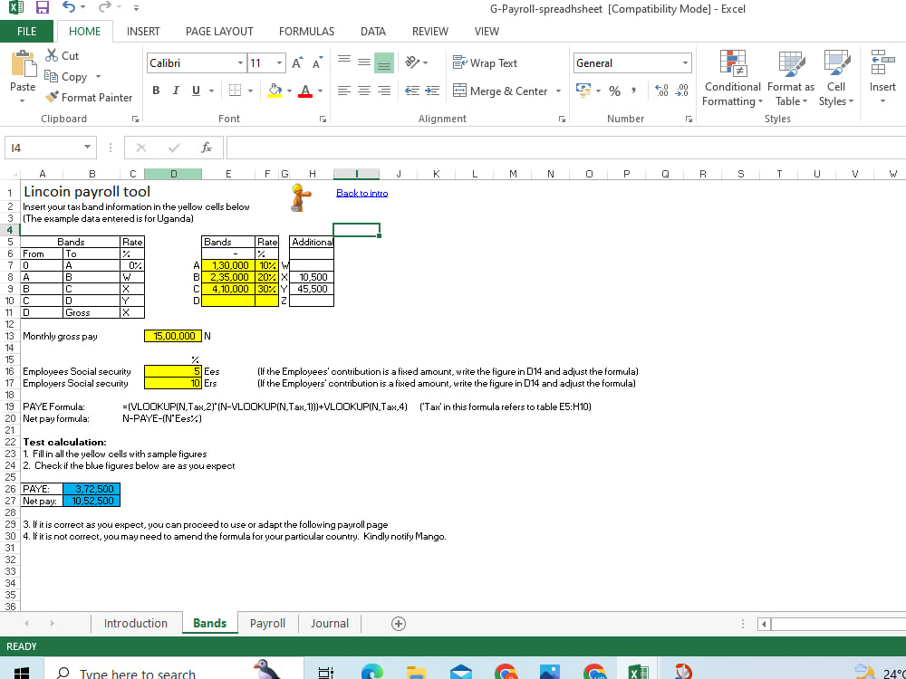Open FILE tab
Screen dimensions: 906x679
26,31
